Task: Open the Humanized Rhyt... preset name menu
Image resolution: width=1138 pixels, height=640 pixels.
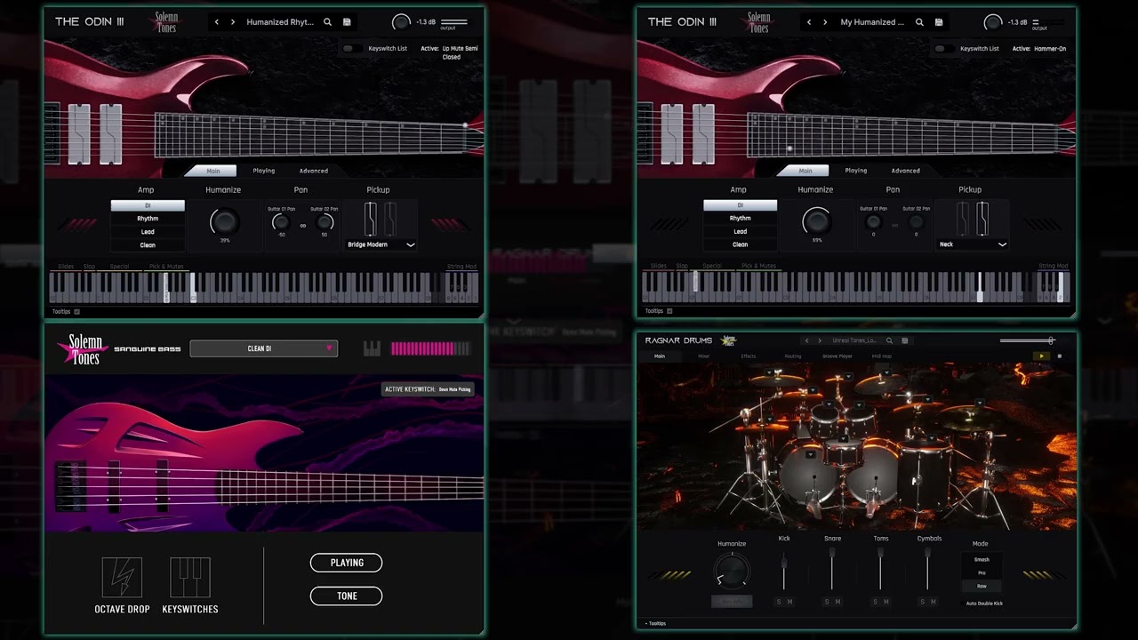Action: 279,22
